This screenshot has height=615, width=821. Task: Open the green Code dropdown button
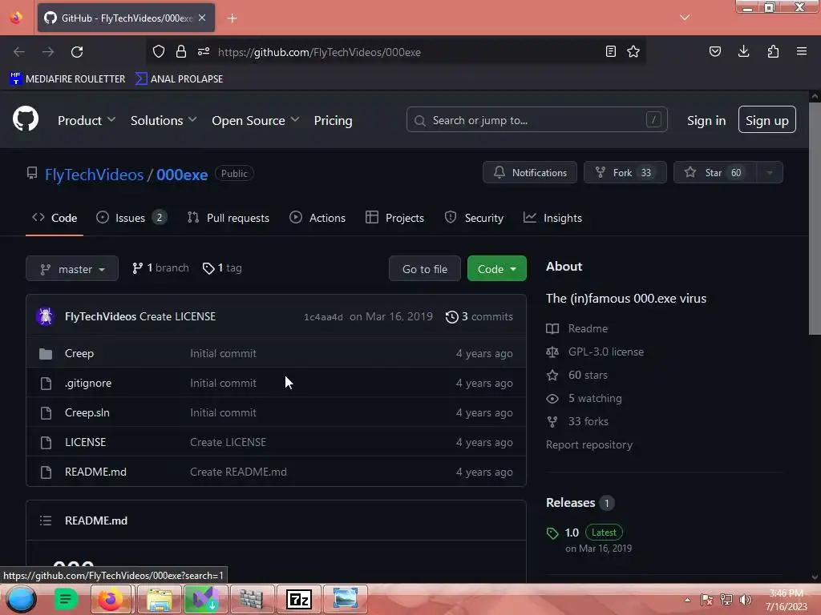[496, 269]
